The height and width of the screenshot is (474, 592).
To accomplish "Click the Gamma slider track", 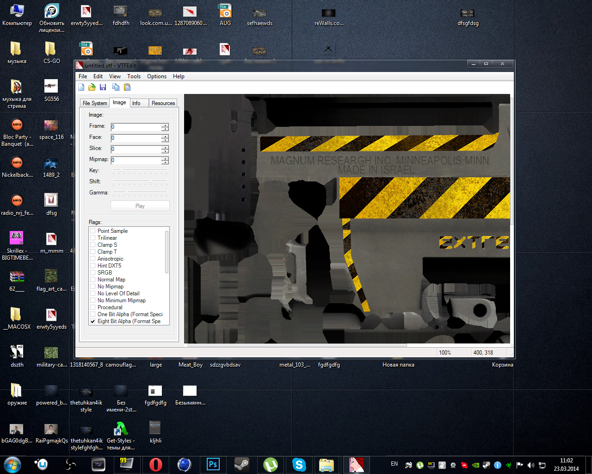I will (x=140, y=193).
